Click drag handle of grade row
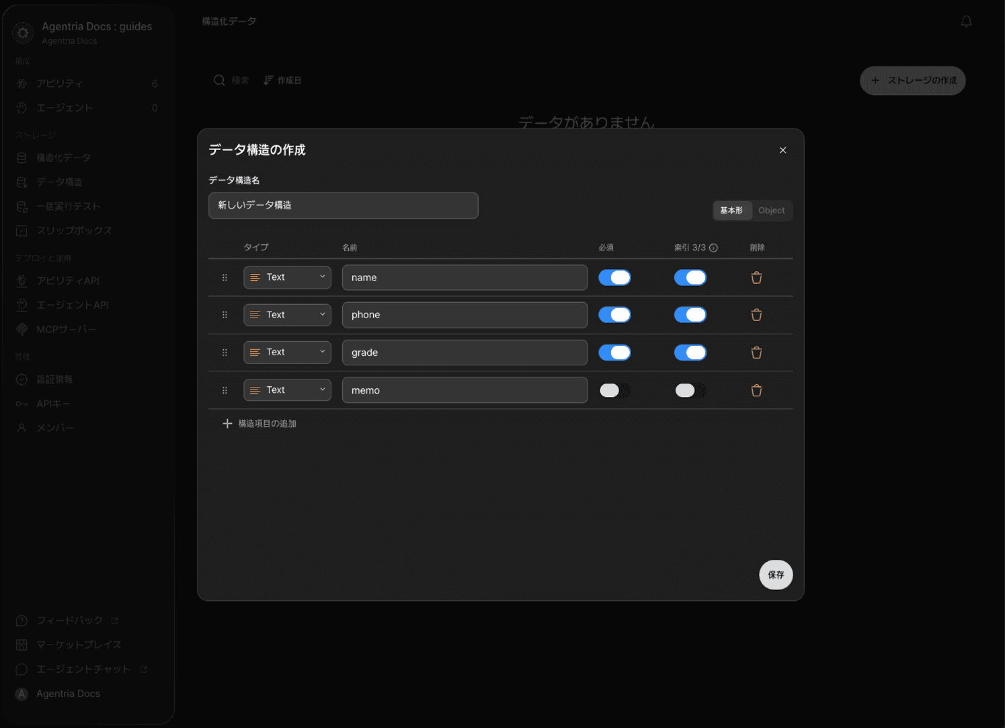Image resolution: width=1005 pixels, height=728 pixels. tap(225, 353)
